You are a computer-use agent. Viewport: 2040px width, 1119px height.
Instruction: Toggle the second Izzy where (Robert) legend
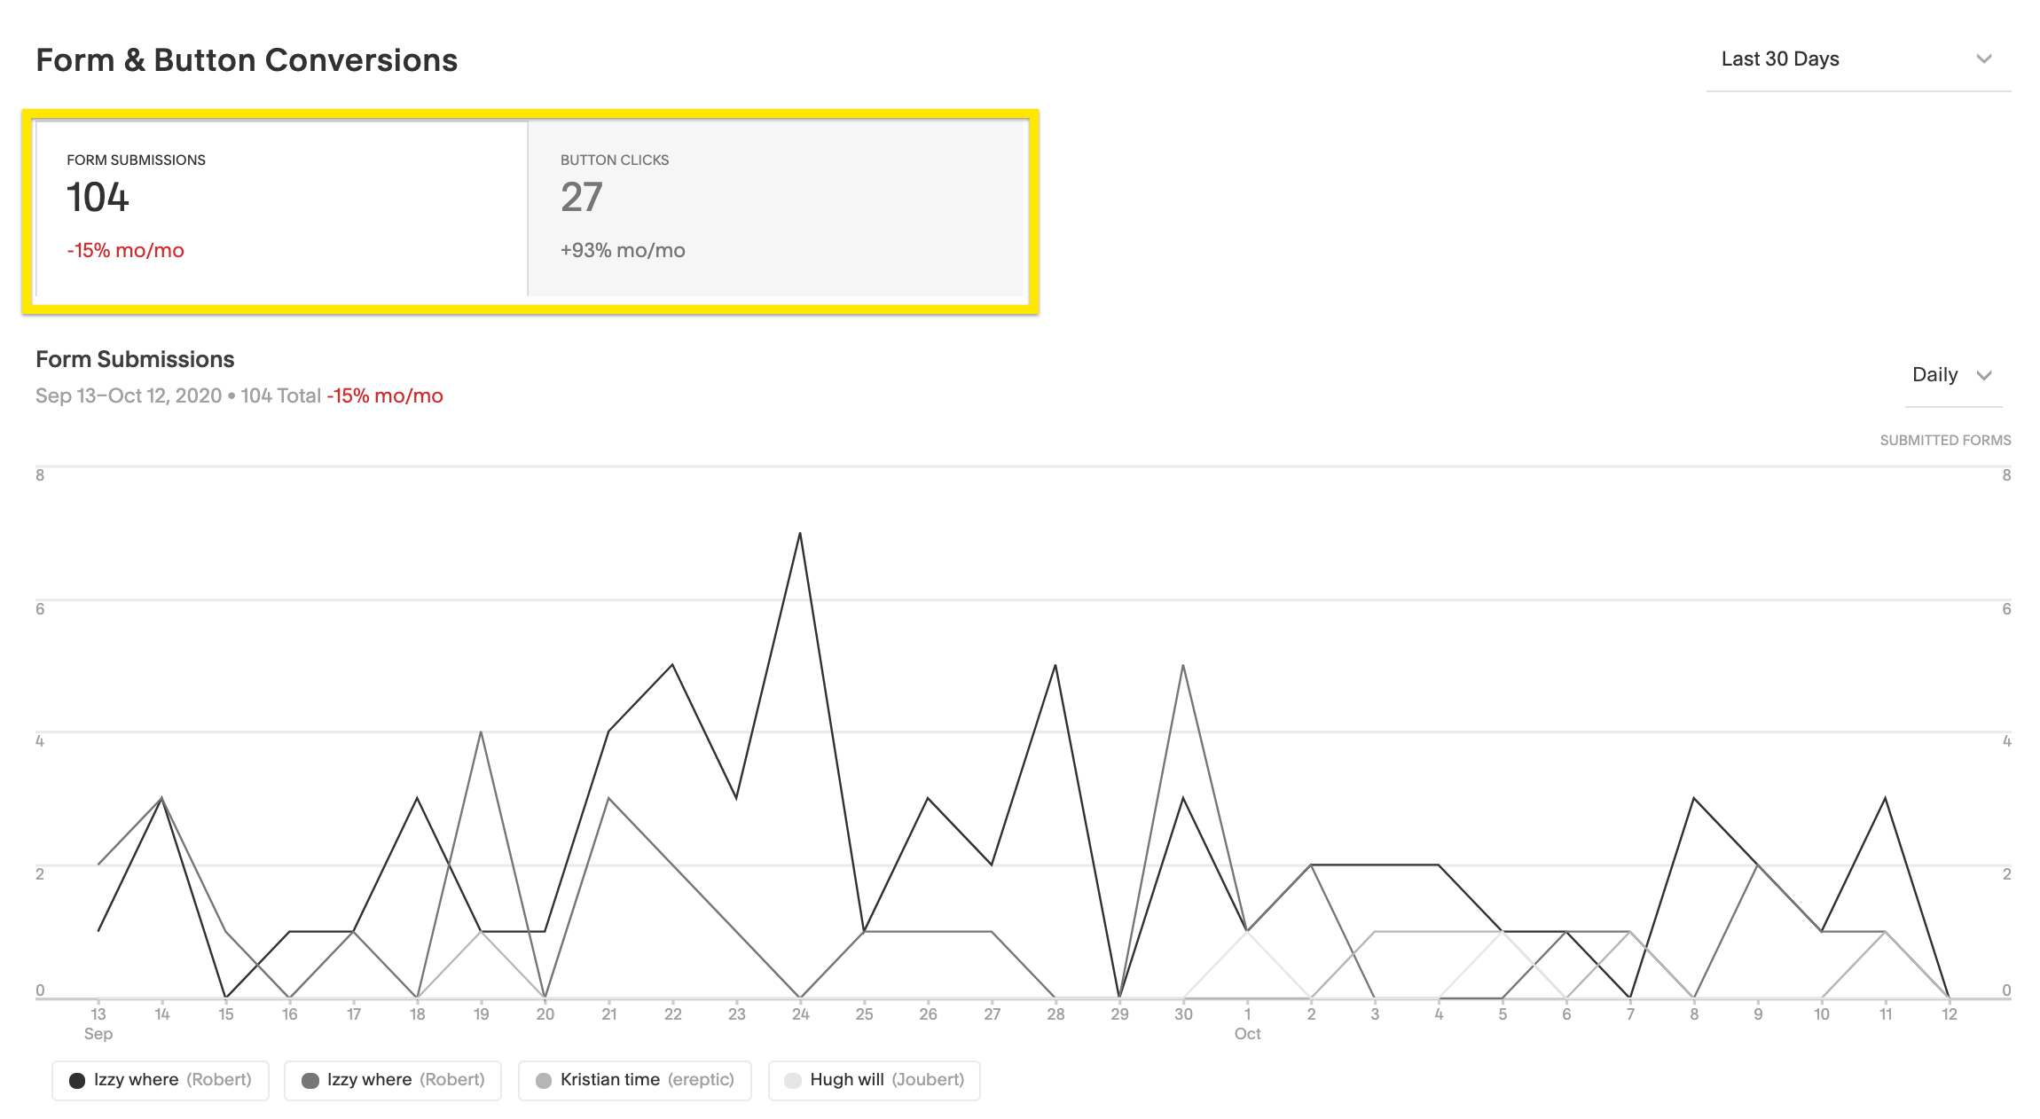click(393, 1080)
